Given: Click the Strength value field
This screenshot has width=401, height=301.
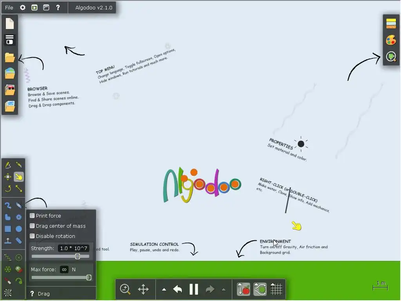Looking at the screenshot, I should [x=74, y=248].
